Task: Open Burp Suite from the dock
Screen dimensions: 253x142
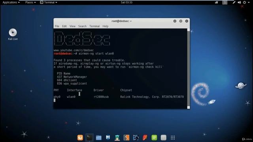Action: 126,138
